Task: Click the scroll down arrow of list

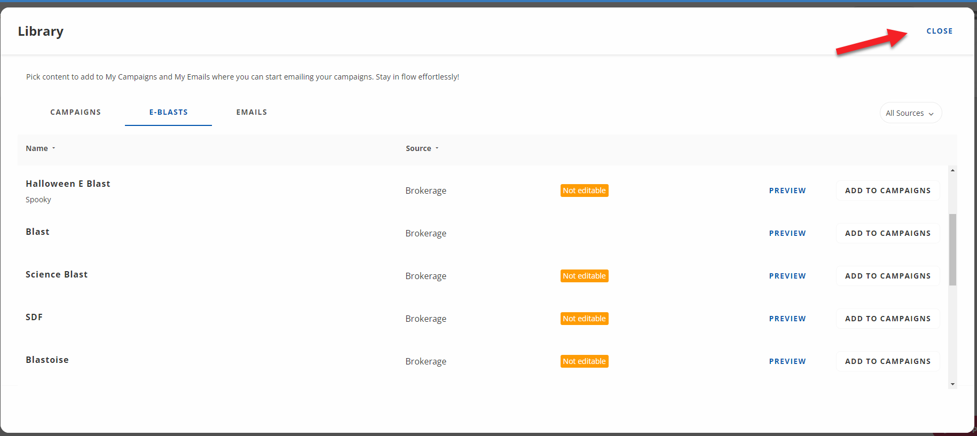Action: (952, 384)
